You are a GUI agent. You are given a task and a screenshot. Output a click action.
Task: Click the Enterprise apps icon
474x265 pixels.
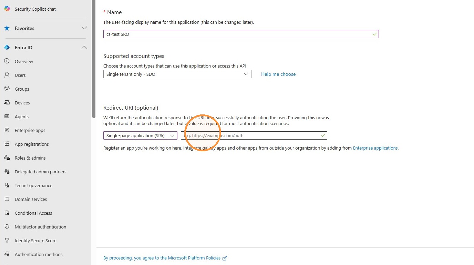[7, 130]
